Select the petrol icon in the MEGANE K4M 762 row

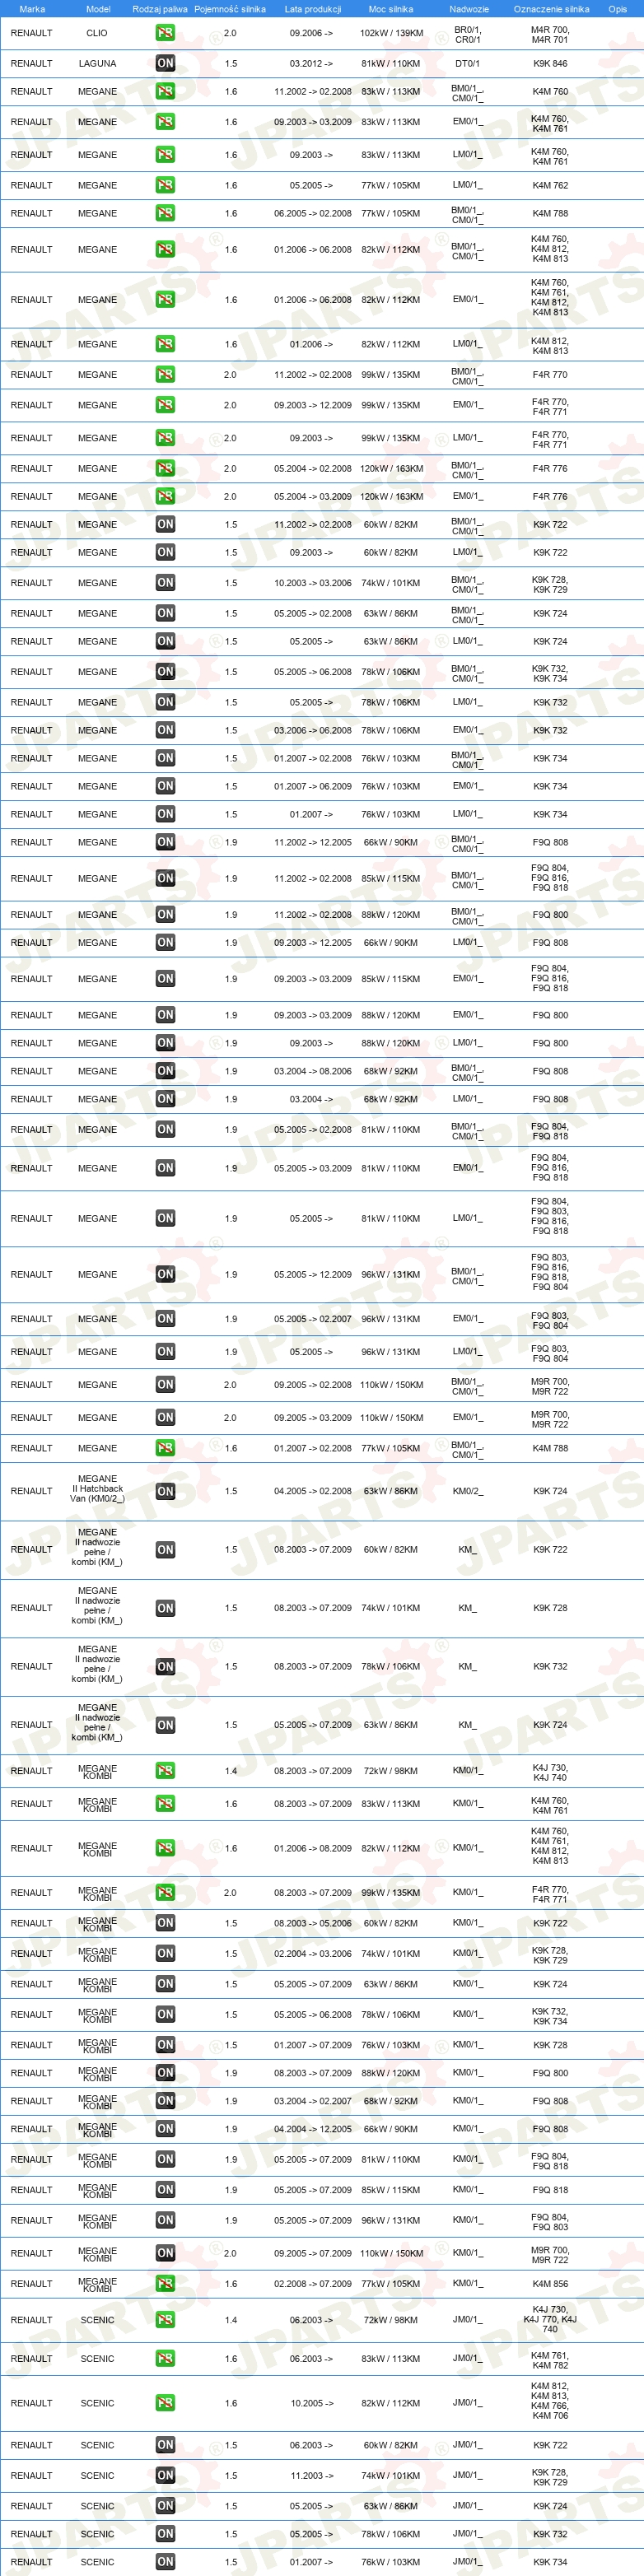[x=165, y=185]
